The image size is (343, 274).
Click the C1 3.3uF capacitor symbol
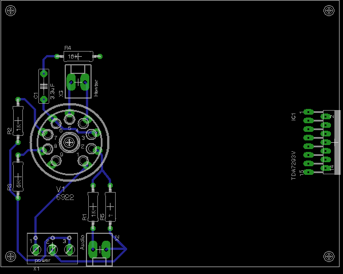point(44,87)
